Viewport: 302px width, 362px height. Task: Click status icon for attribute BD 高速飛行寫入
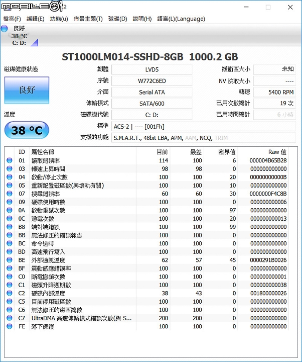tap(10, 252)
